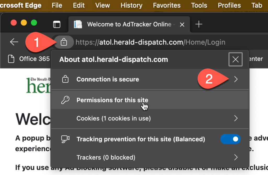Expand the Cookies in use chevron
The width and height of the screenshot is (268, 175).
(x=236, y=118)
